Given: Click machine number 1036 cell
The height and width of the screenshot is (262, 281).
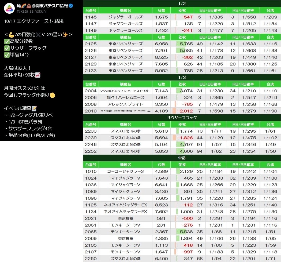Looking at the screenshot, I should (91, 185).
